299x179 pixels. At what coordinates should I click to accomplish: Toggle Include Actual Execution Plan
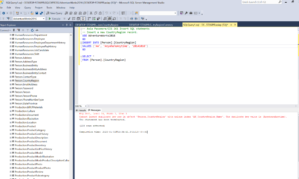tap(89, 19)
